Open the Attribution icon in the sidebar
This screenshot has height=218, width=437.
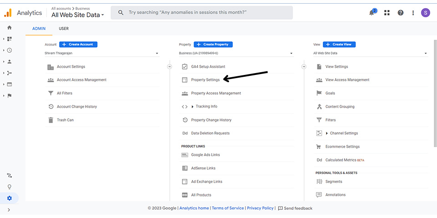pos(10,175)
